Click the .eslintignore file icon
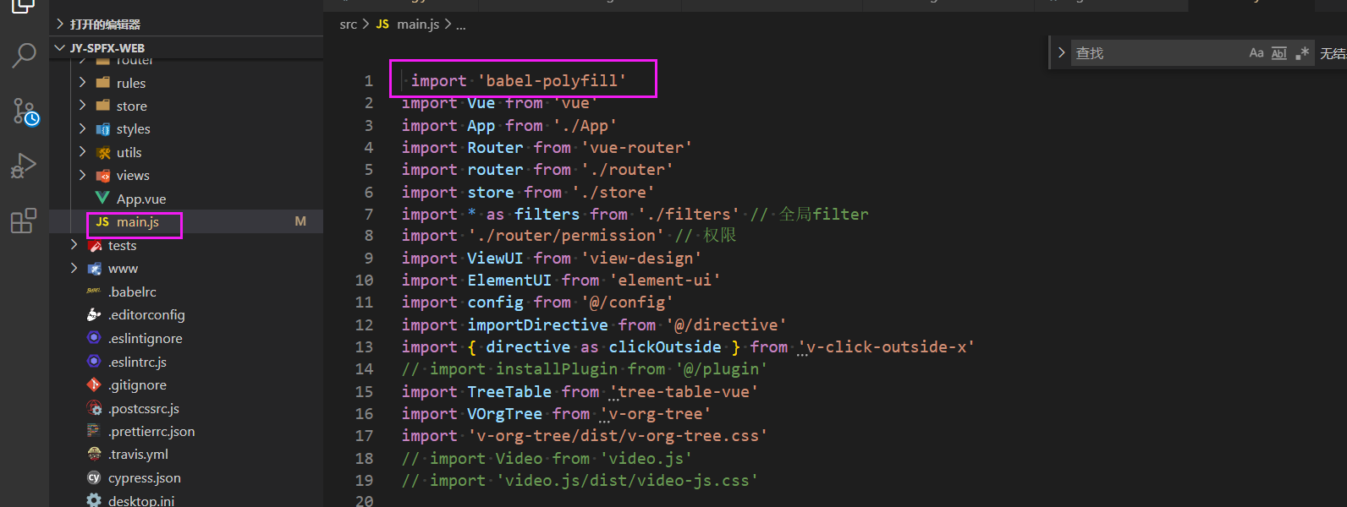This screenshot has height=507, width=1347. click(x=94, y=338)
